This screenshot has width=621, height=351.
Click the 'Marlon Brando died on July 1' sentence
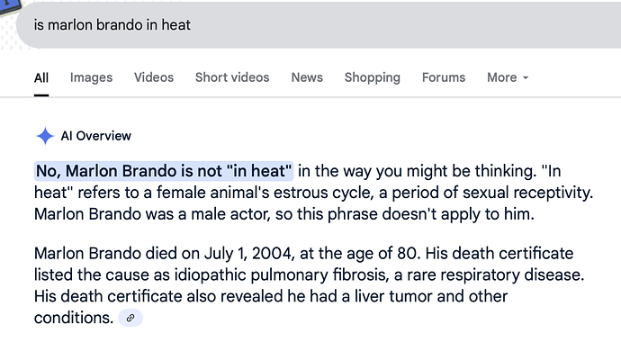coord(227,253)
